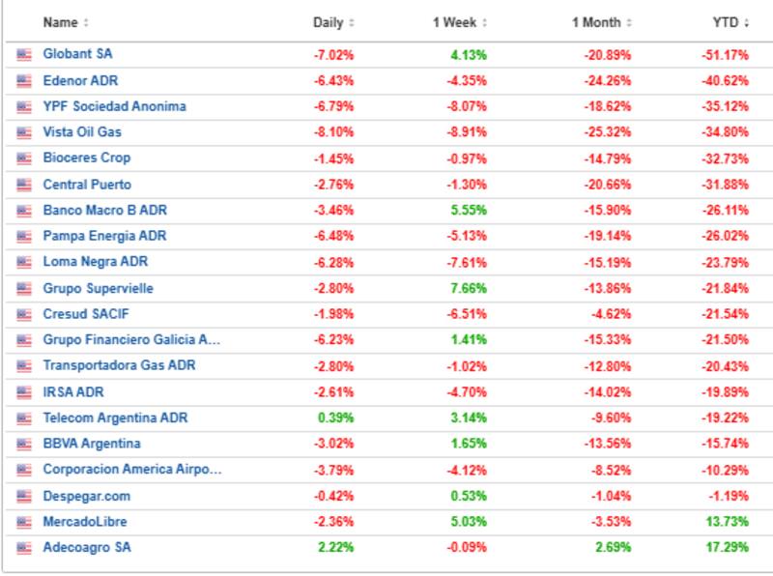
Task: Open the Edenor ADR stock page
Action: point(80,80)
